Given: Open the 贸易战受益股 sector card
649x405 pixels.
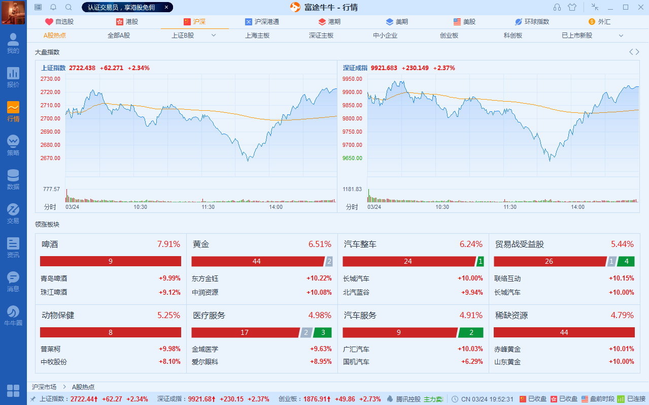Looking at the screenshot, I should [x=564, y=269].
